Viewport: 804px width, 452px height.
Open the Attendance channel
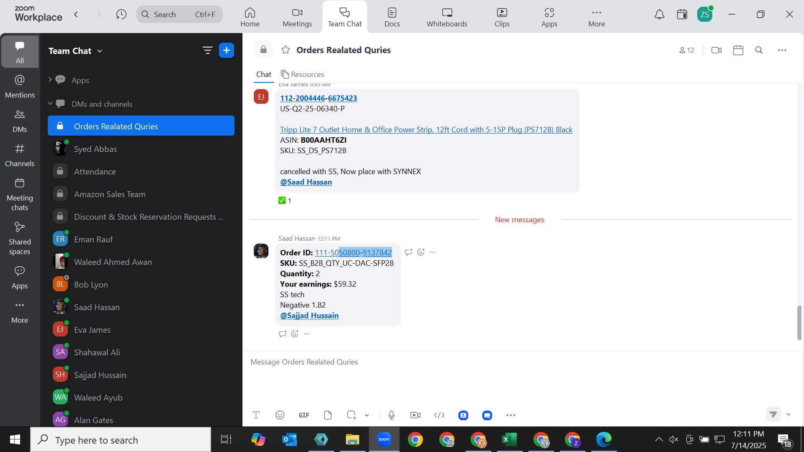click(x=141, y=171)
